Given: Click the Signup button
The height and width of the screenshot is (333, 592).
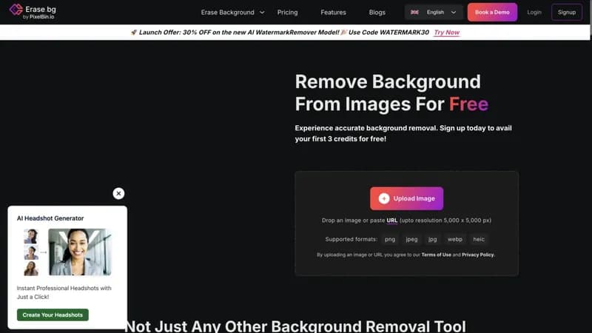Looking at the screenshot, I should [x=567, y=12].
